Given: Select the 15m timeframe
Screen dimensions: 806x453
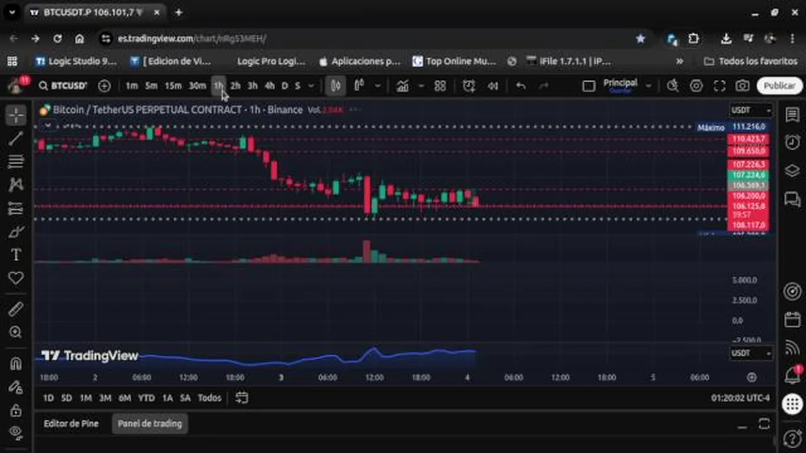Looking at the screenshot, I should [x=173, y=86].
